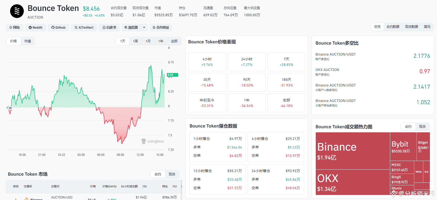Click the $8.456 current price

click(x=91, y=9)
